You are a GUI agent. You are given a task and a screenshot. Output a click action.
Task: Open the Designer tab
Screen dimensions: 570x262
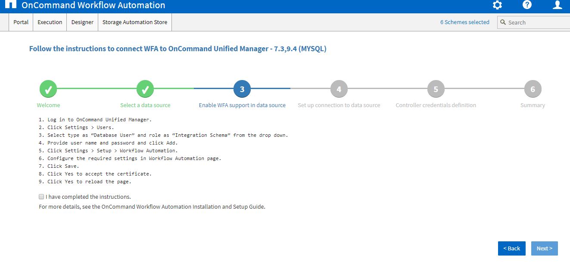coord(82,22)
